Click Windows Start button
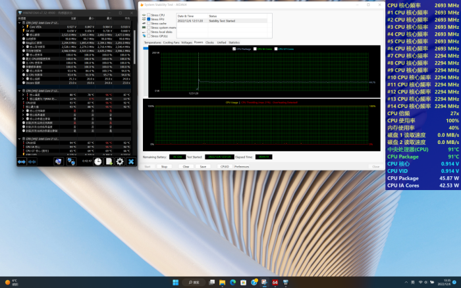461x288 pixels. [175, 282]
